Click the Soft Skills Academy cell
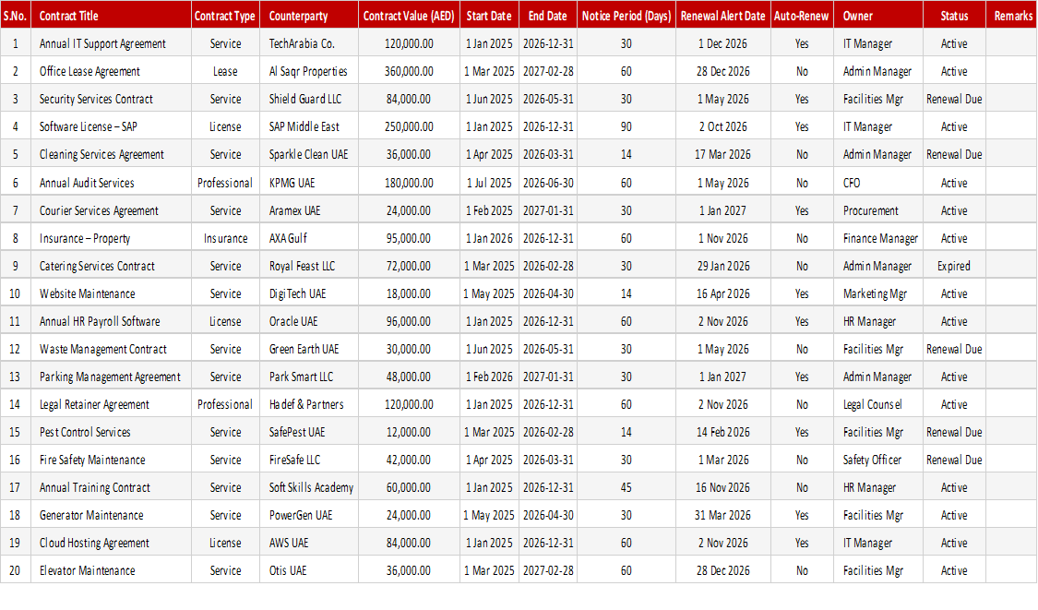The height and width of the screenshot is (610, 1038). coord(309,487)
